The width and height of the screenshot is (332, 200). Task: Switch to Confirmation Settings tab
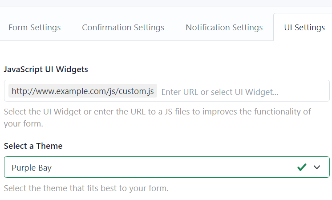click(x=123, y=27)
